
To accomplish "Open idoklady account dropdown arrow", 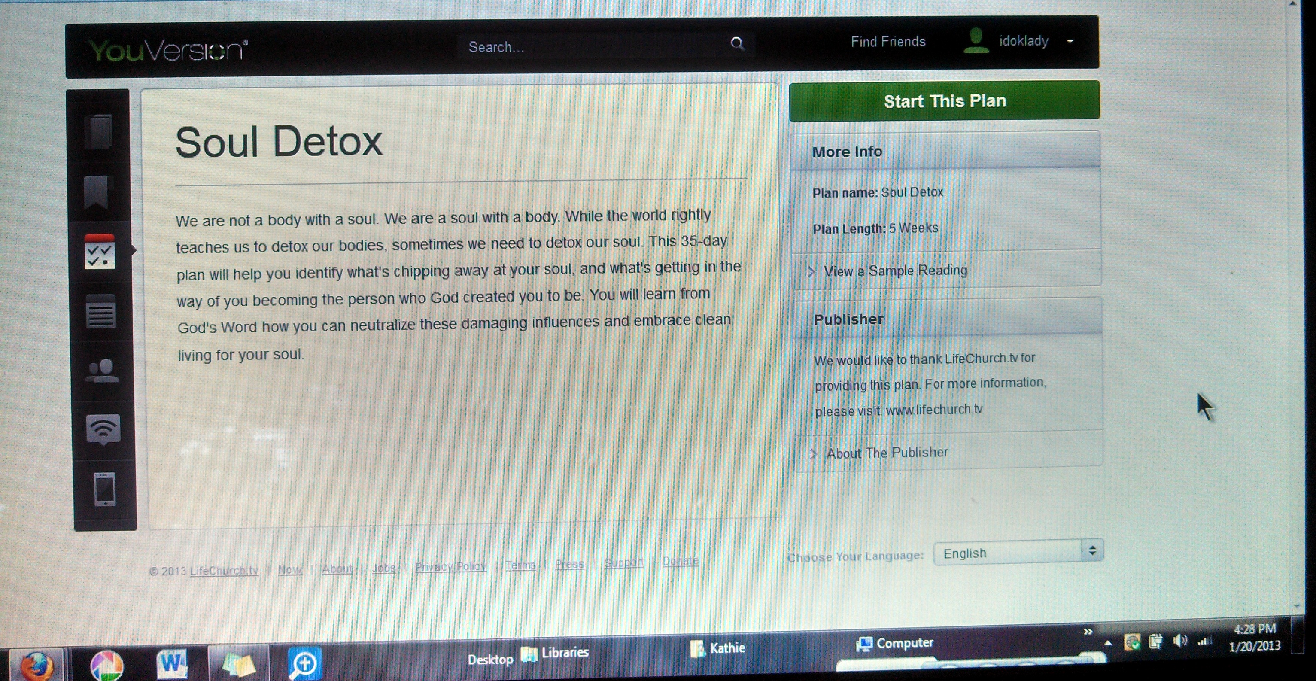I will coord(1070,41).
